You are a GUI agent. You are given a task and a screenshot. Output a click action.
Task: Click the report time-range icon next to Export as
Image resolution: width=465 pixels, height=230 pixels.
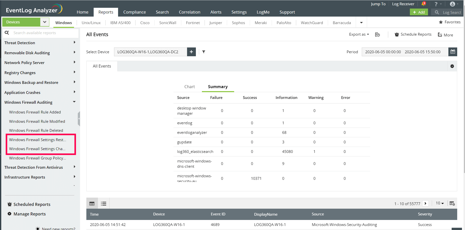[377, 34]
